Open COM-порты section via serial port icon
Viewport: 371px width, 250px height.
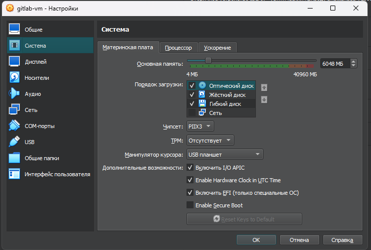14,126
